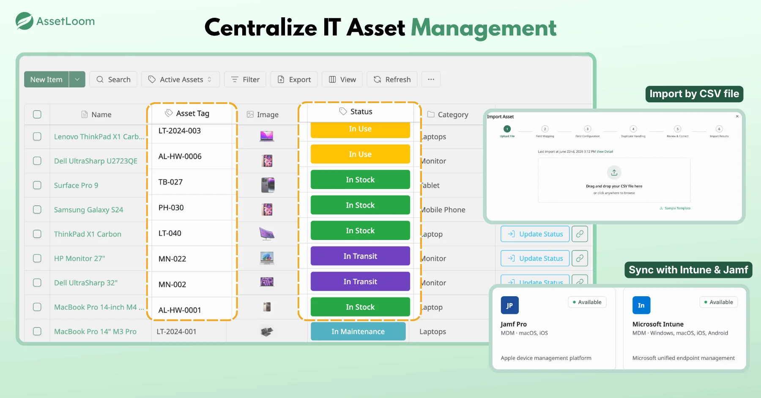Open the more options ellipsis menu
The height and width of the screenshot is (398, 761).
click(431, 79)
